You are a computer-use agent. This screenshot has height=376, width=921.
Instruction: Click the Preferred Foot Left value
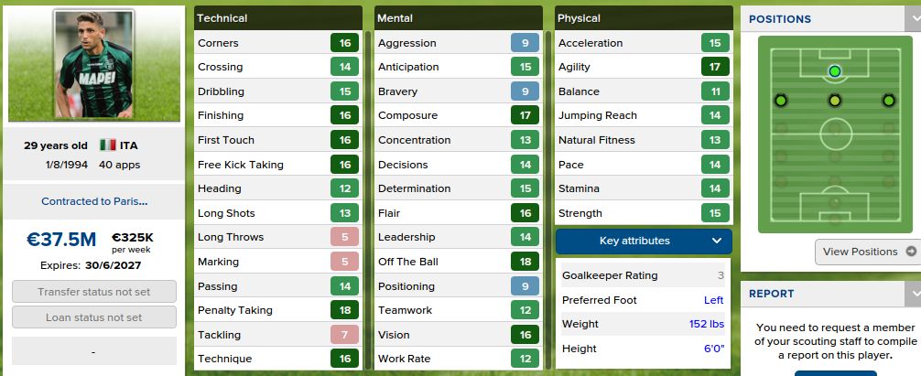point(713,300)
